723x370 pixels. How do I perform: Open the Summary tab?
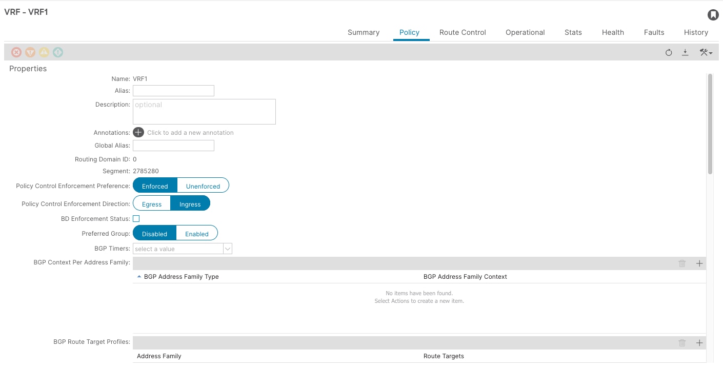[x=364, y=32]
